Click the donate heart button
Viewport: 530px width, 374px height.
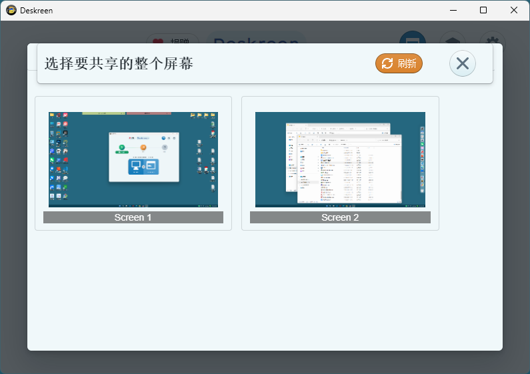[x=172, y=39]
